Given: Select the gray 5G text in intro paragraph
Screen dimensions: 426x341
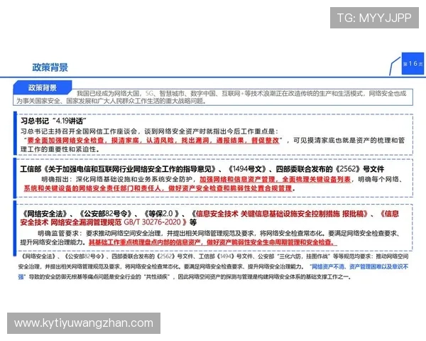Looking at the screenshot, I should pyautogui.click(x=149, y=94).
